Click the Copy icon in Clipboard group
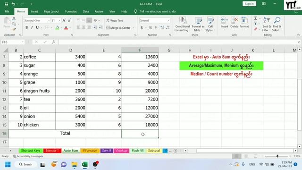The height and width of the screenshot is (170, 302). [x=14, y=24]
